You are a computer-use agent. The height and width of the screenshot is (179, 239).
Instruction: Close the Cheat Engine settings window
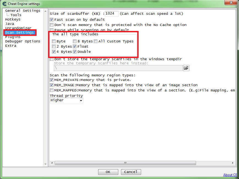pos(231,2)
